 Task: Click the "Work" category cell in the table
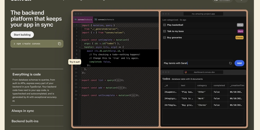203,99
